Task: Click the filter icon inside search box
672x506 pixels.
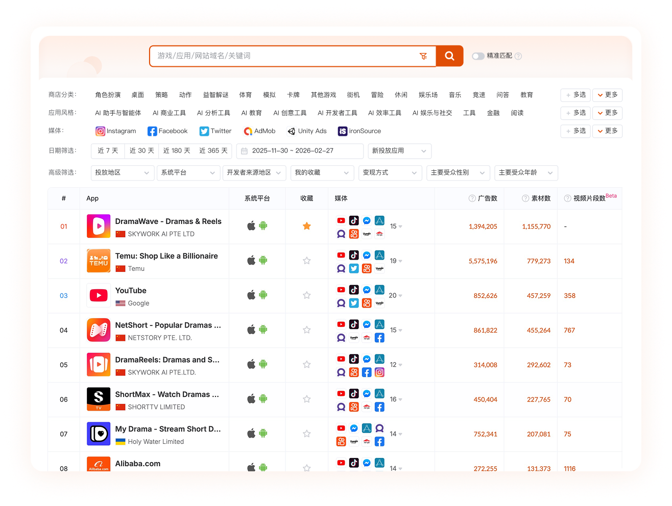Action: pyautogui.click(x=423, y=56)
